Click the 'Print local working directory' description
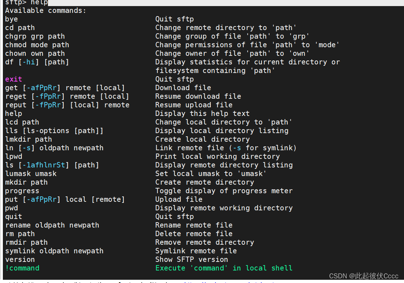Screen dimensions: 404x283 point(217,156)
